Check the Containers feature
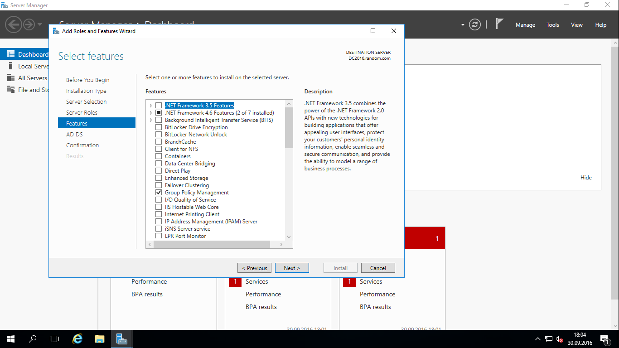Image resolution: width=619 pixels, height=348 pixels. coord(159,156)
